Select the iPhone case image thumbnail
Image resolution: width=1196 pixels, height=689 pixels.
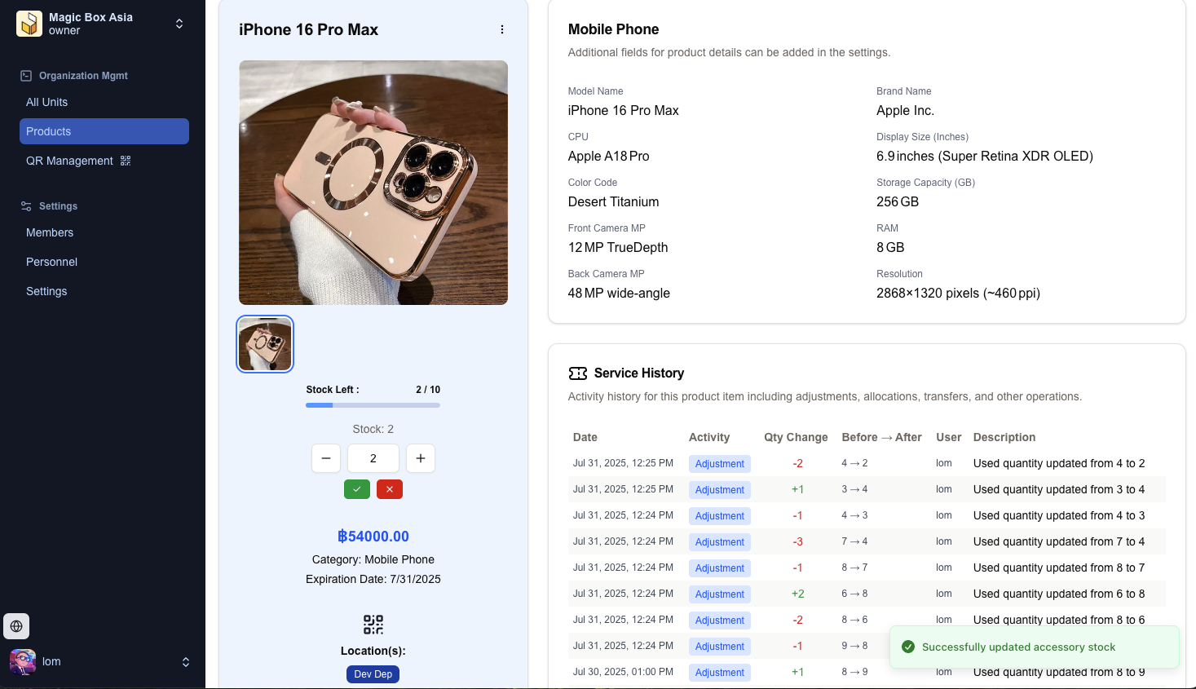[264, 343]
